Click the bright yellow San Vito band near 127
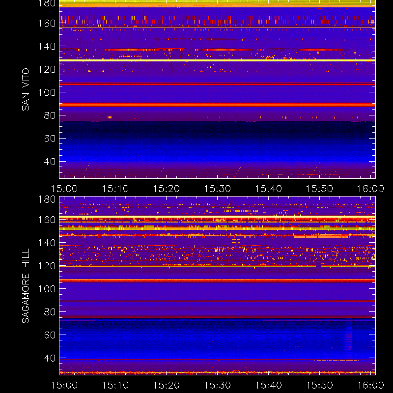 (217, 60)
